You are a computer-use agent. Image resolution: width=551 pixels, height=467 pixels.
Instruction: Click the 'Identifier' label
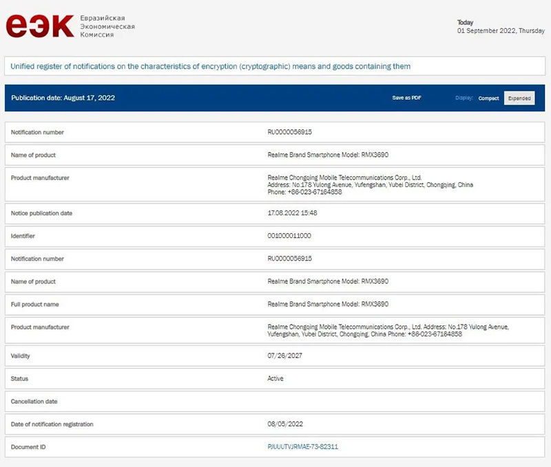(23, 236)
